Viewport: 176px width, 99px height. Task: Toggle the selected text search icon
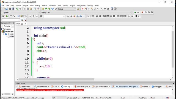[78, 16]
